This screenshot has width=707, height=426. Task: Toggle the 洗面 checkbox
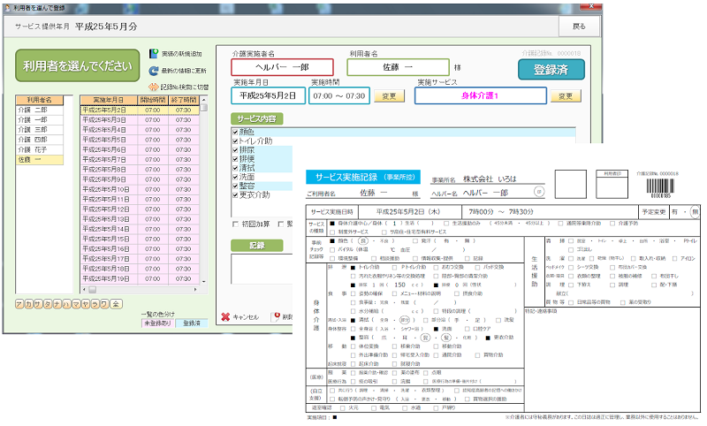pyautogui.click(x=235, y=177)
